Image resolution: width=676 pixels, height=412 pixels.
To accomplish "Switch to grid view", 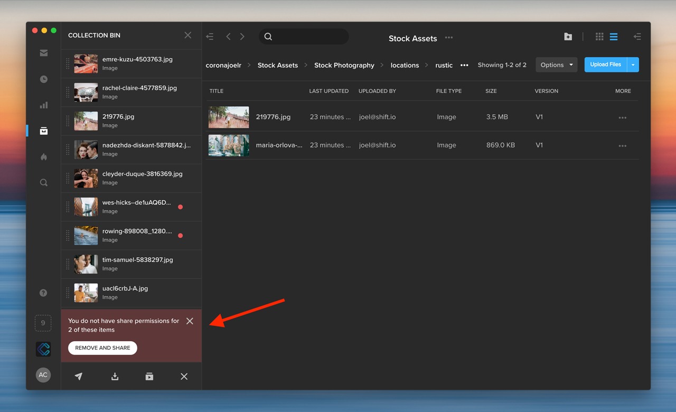I will click(x=599, y=36).
